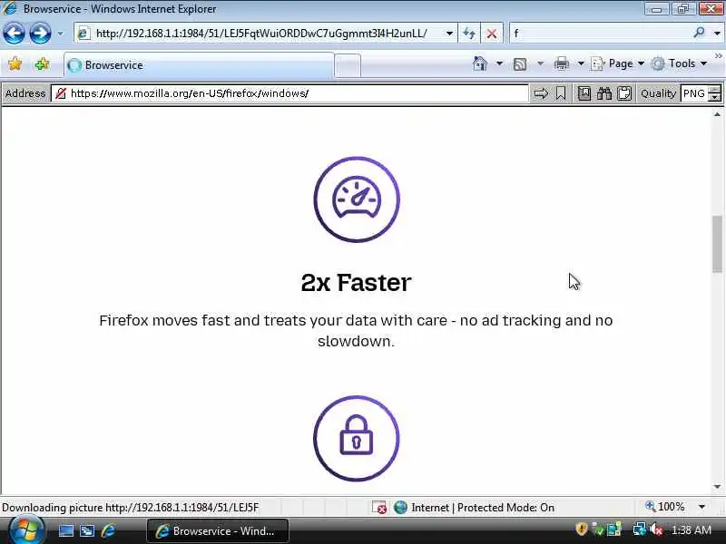The width and height of the screenshot is (726, 544).
Task: Click the scrollbar up arrow
Action: [x=717, y=114]
